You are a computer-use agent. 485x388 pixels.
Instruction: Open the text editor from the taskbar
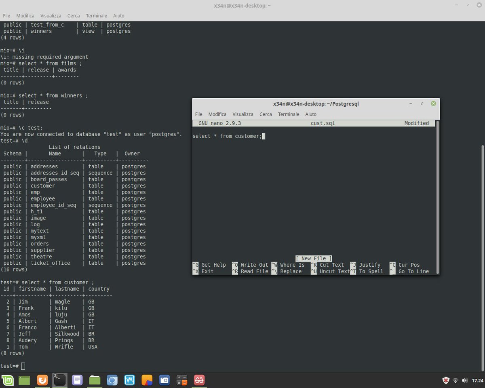coord(77,380)
